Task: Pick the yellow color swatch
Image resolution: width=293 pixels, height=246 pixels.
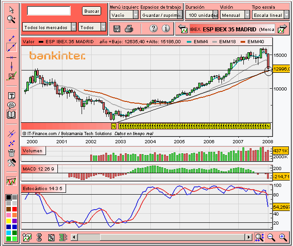Action: tap(9, 221)
